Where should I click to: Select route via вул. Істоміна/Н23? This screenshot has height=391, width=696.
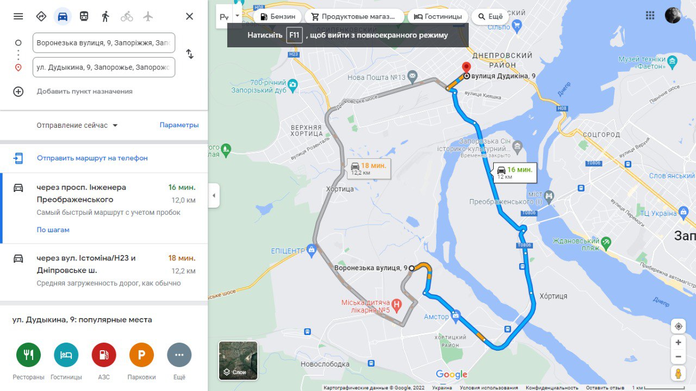click(x=104, y=271)
